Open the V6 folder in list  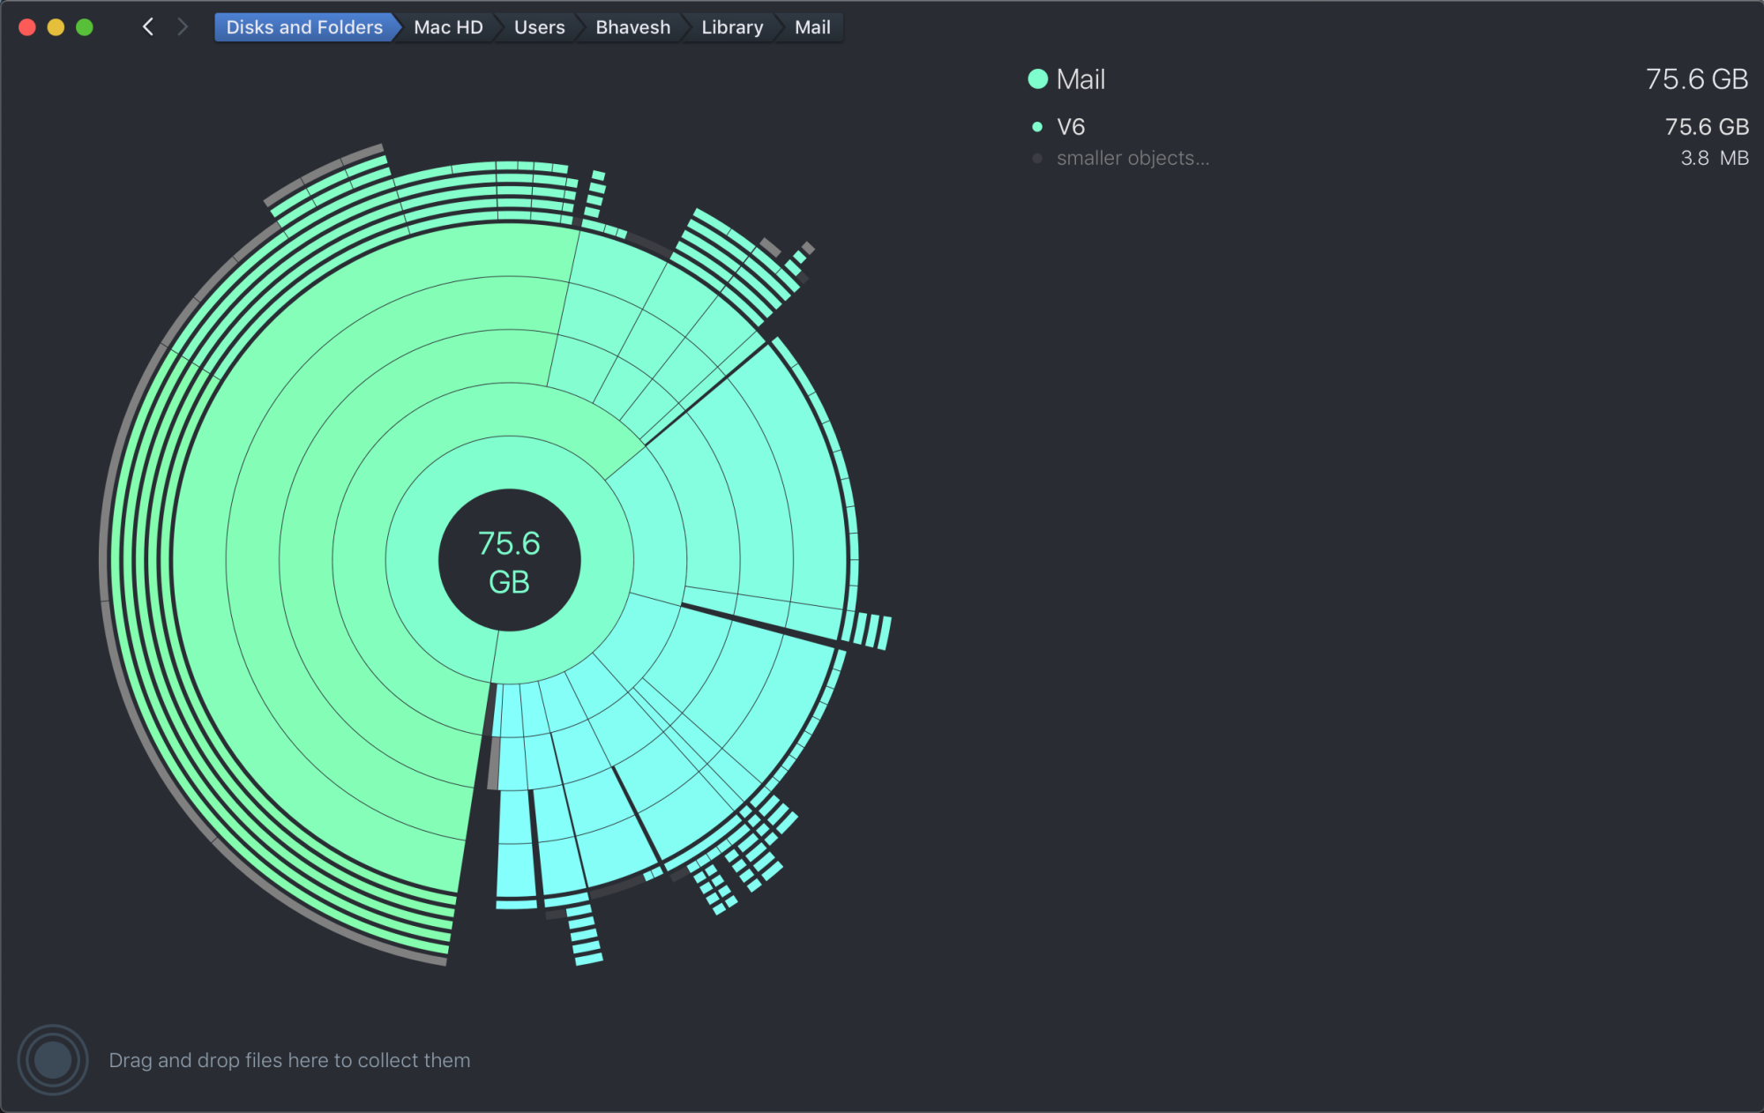coord(1071,127)
